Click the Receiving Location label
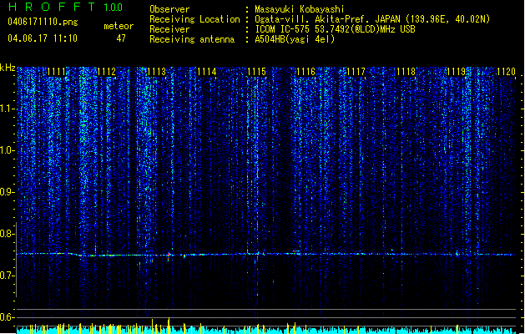This screenshot has height=334, width=525. [x=194, y=19]
